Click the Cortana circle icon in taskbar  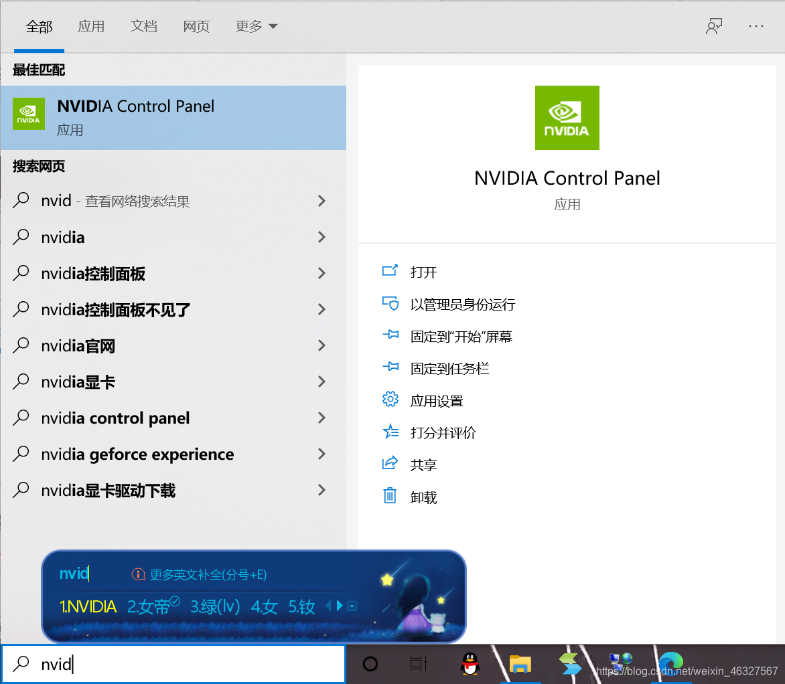click(x=370, y=664)
